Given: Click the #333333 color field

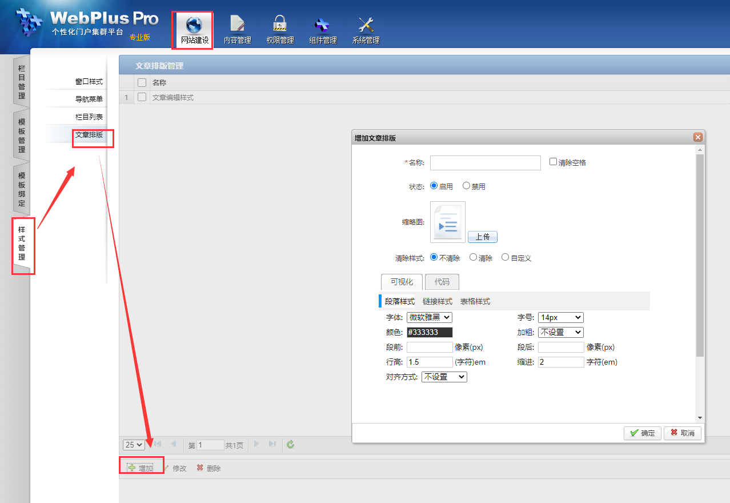Looking at the screenshot, I should point(430,332).
